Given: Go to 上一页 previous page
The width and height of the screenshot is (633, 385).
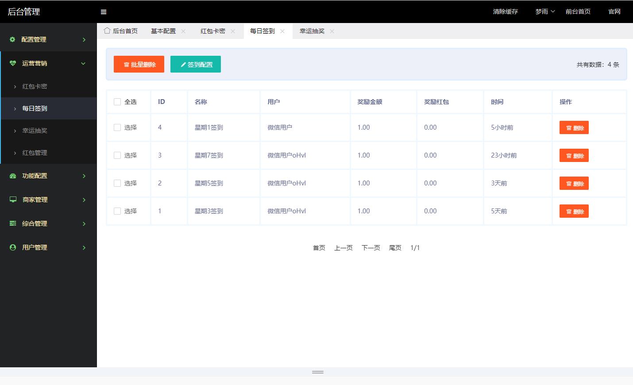Looking at the screenshot, I should click(344, 248).
